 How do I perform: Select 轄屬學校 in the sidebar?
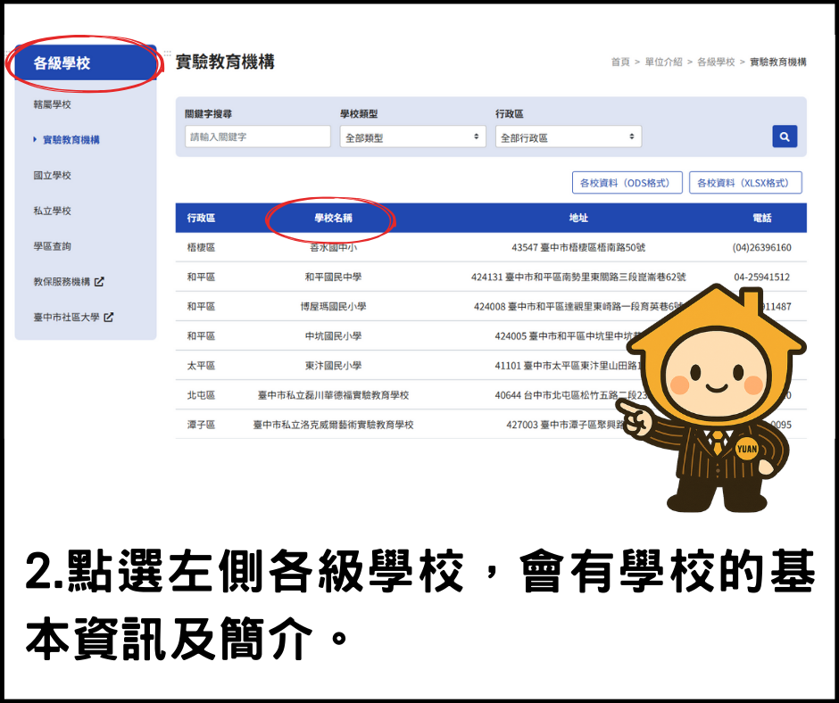pos(52,104)
